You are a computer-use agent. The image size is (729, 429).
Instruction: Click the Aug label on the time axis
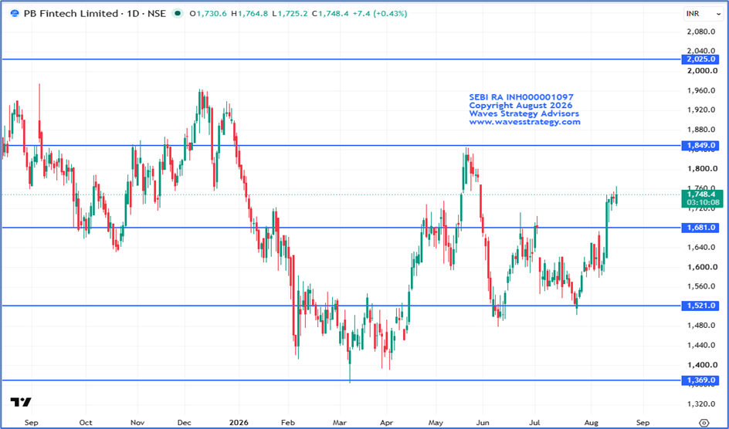point(591,423)
